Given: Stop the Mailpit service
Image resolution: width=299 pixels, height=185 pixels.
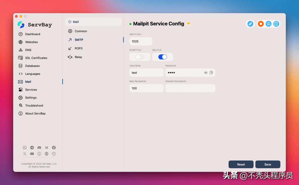Looking at the screenshot, I should click(x=261, y=24).
